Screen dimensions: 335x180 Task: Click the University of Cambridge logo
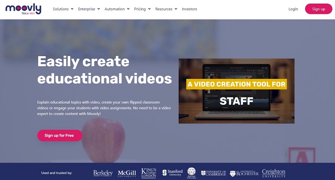[213, 173]
